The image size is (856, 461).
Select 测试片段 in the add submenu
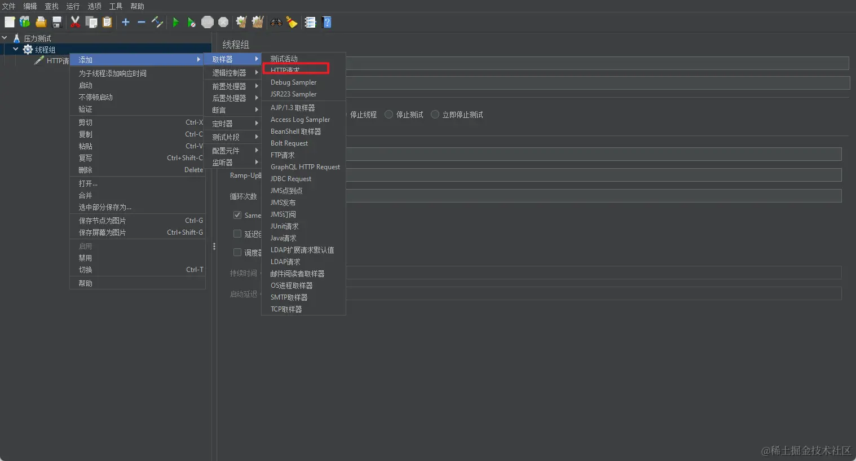click(232, 137)
